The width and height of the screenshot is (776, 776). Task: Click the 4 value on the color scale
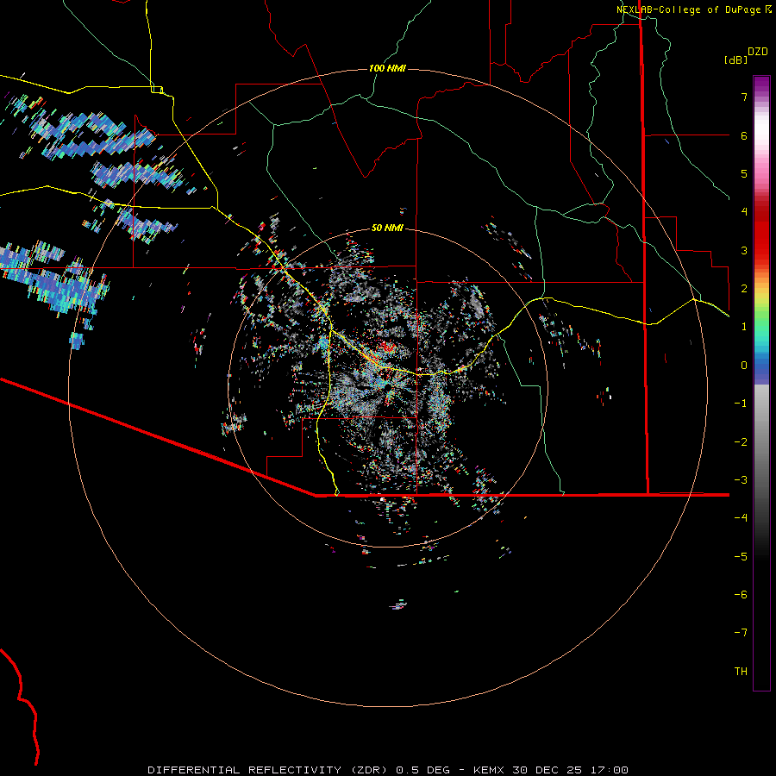tap(744, 212)
